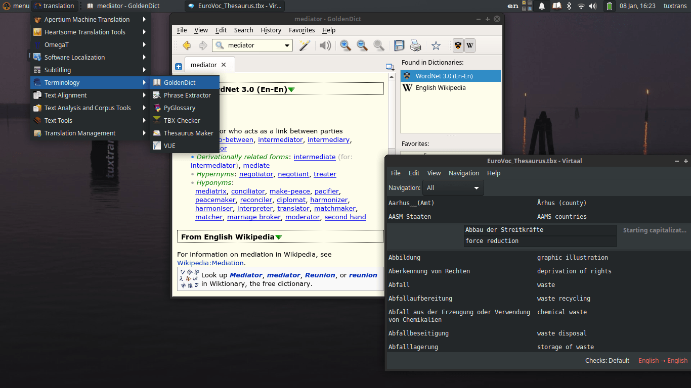Click English → English language pair in Virtaal
The width and height of the screenshot is (691, 388).
click(663, 360)
